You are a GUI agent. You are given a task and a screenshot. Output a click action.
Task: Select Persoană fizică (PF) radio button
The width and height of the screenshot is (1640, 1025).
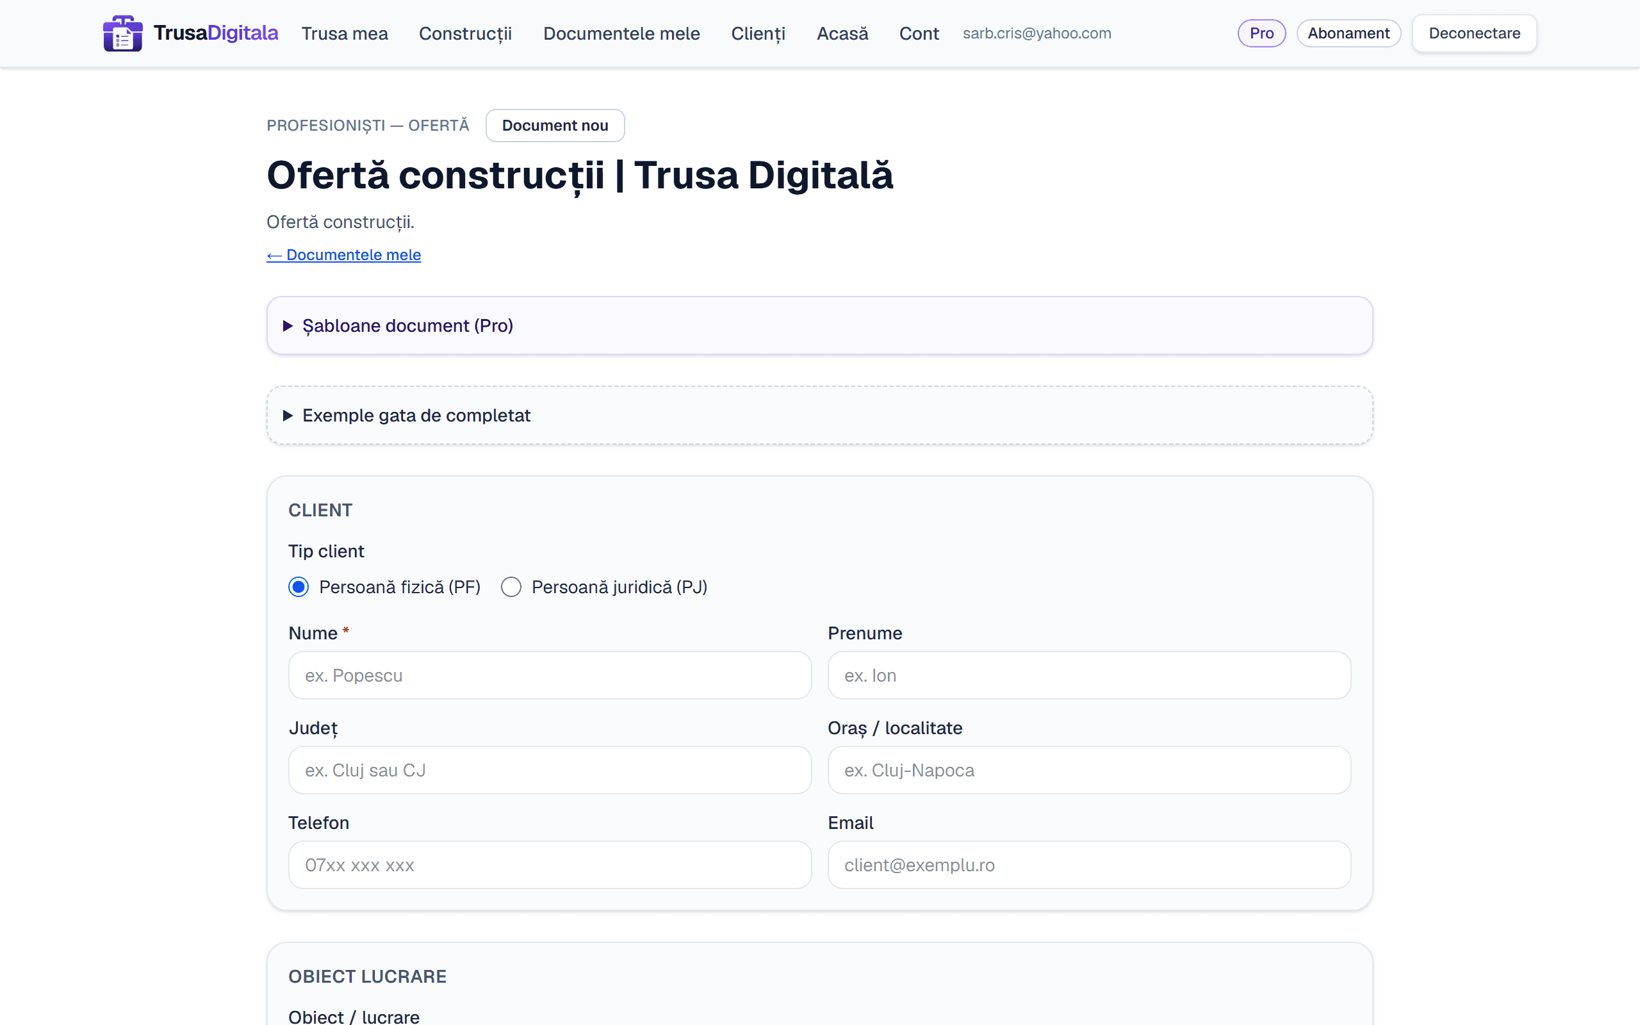point(298,587)
